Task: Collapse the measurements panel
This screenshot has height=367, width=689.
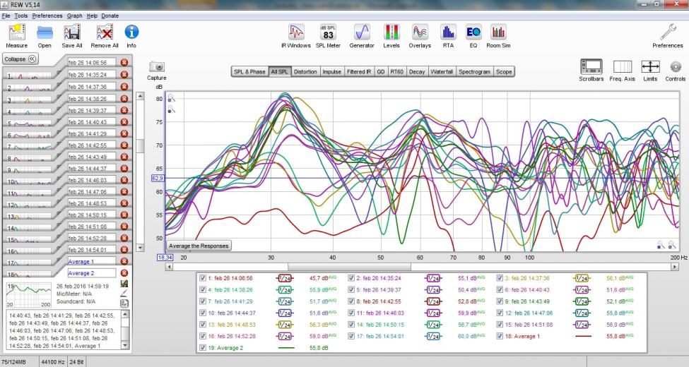Action: [x=22, y=59]
